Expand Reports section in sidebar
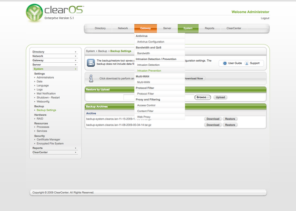 [x=55, y=148]
